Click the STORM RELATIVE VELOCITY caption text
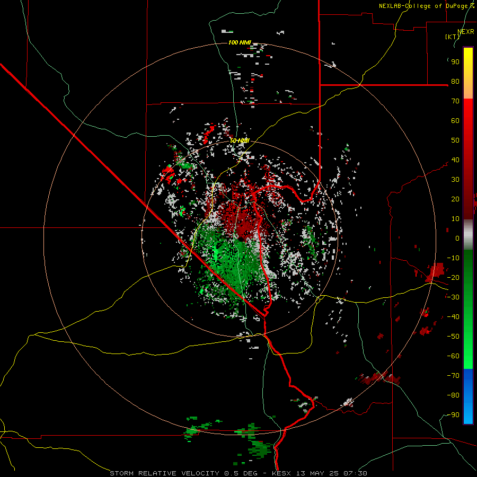477x477 pixels. point(164,473)
